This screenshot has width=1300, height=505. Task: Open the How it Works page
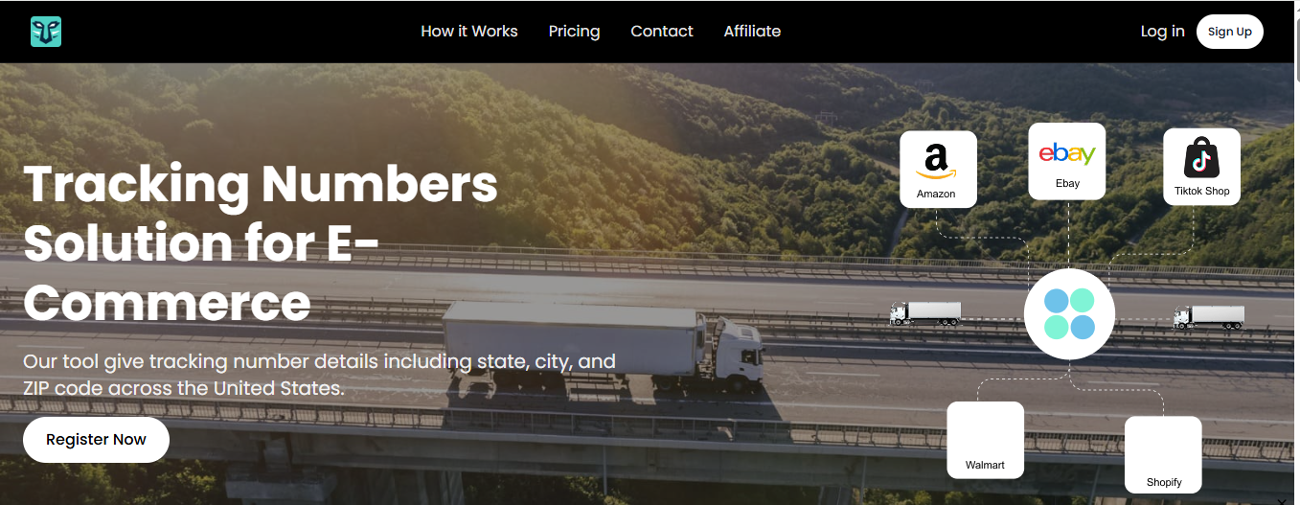(x=469, y=32)
